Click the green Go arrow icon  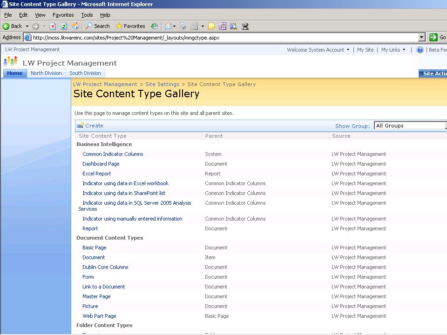click(433, 37)
